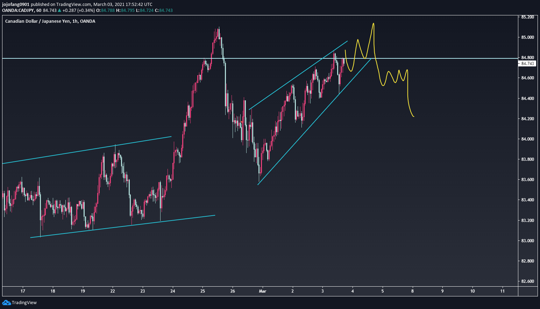Click the date label 23 on time axis
This screenshot has width=540, height=309.
coord(143,291)
